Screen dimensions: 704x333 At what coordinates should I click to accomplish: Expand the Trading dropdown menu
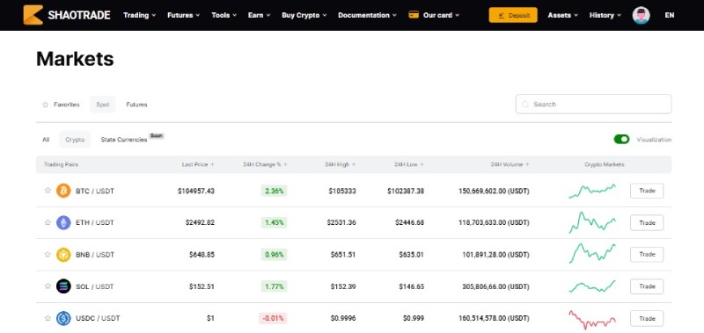pyautogui.click(x=140, y=15)
